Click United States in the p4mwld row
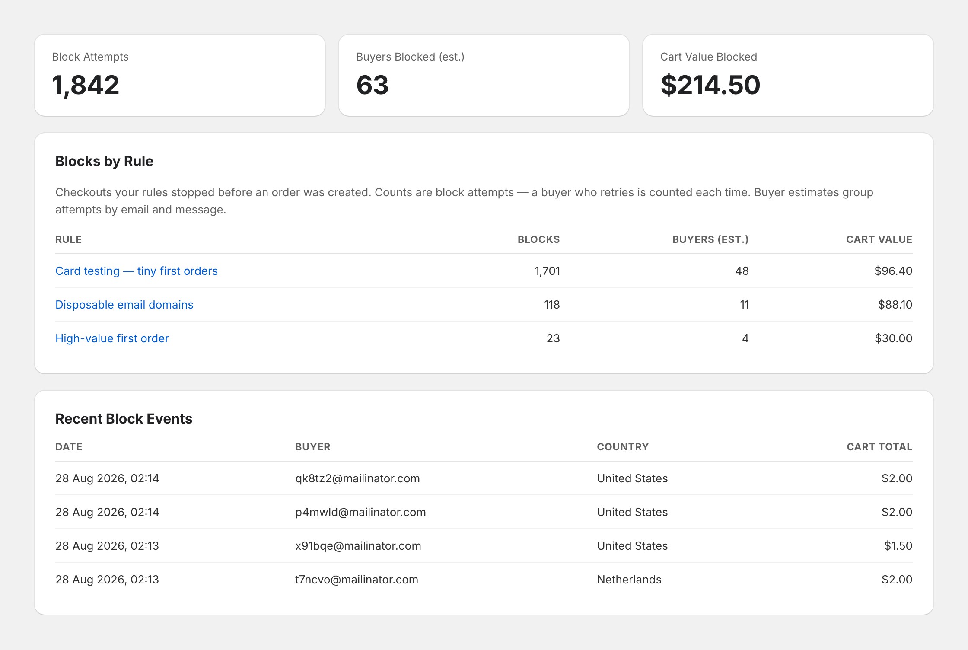Viewport: 968px width, 650px height. coord(632,512)
